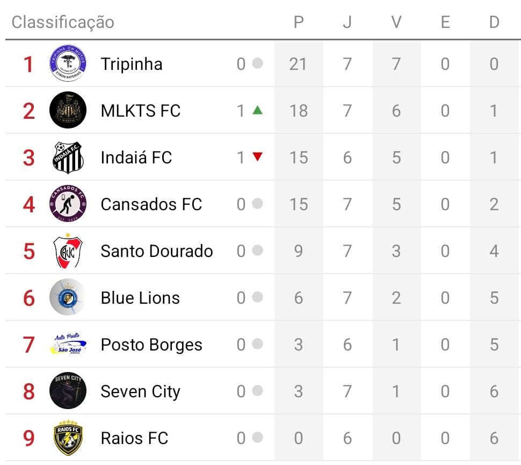
Task: Click the Posto Borges sponsor logo
Action: click(x=68, y=345)
